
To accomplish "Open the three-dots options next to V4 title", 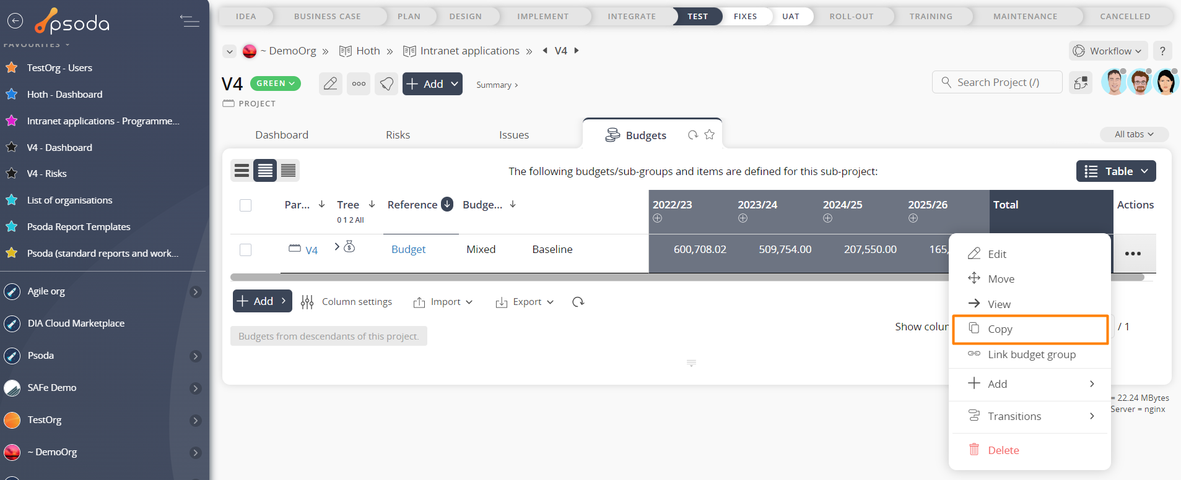I will click(359, 84).
